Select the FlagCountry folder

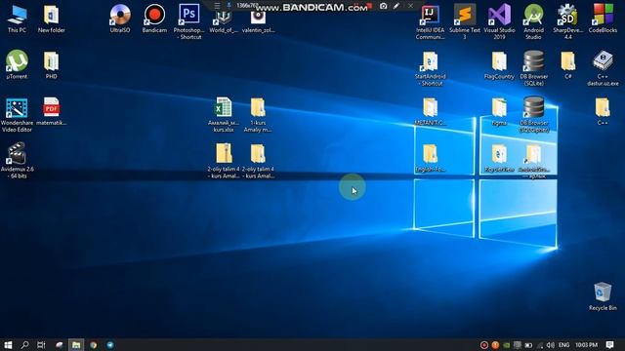(x=499, y=65)
